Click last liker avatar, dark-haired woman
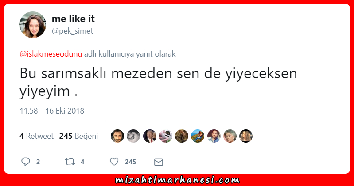354x186 pixels. click(x=246, y=136)
